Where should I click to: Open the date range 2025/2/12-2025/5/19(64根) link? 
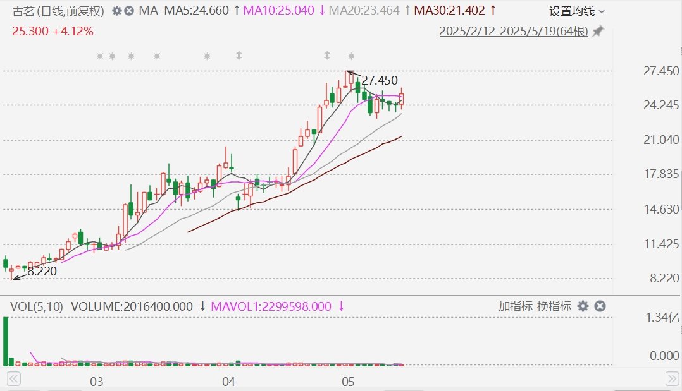[x=514, y=32]
